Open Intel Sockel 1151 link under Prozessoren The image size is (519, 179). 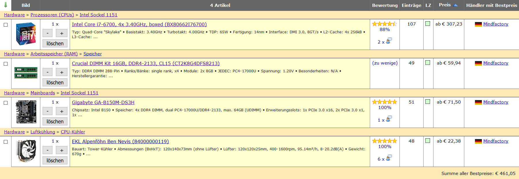[x=99, y=15]
